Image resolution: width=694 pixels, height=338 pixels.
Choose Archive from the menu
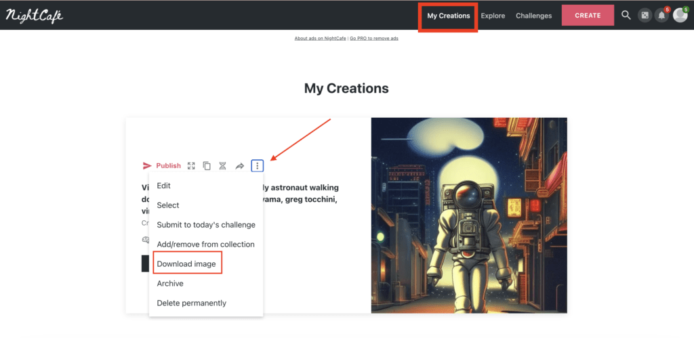pos(170,284)
